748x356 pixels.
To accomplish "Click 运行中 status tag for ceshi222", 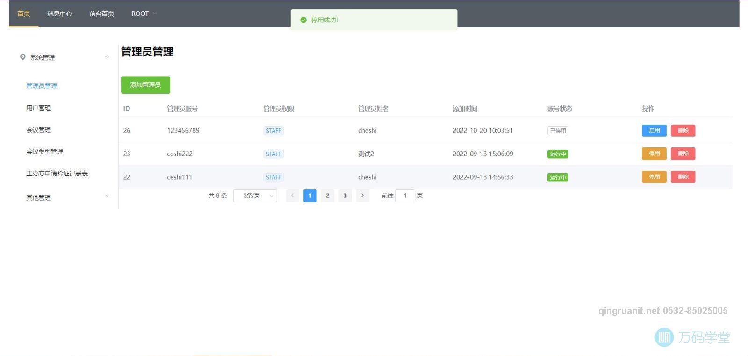I will [x=558, y=154].
